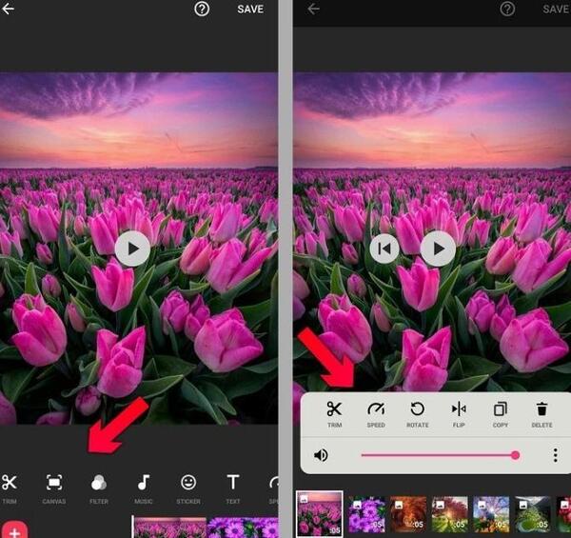571x538 pixels.
Task: Adjust the pink volume slider
Action: (441, 455)
